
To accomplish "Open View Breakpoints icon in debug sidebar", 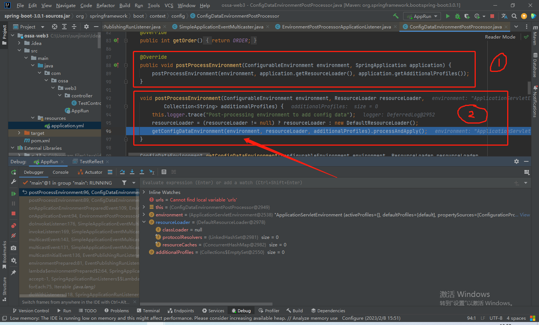I will pos(13,225).
